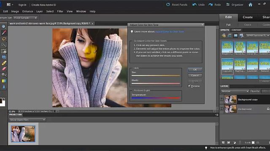Show Layer Styles in the Effects panel

[229, 35]
